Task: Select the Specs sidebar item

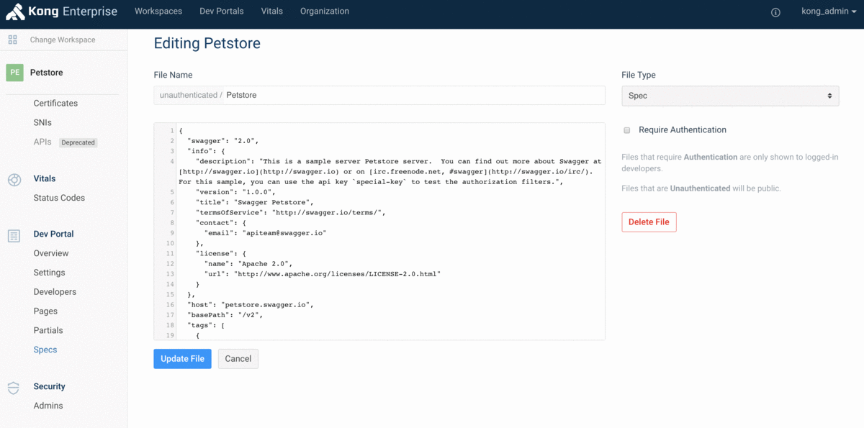Action: coord(45,350)
